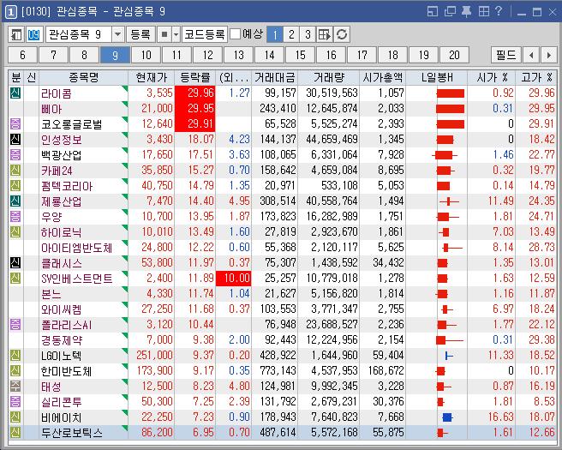Click the stock list panel toggle icon

coord(16,34)
